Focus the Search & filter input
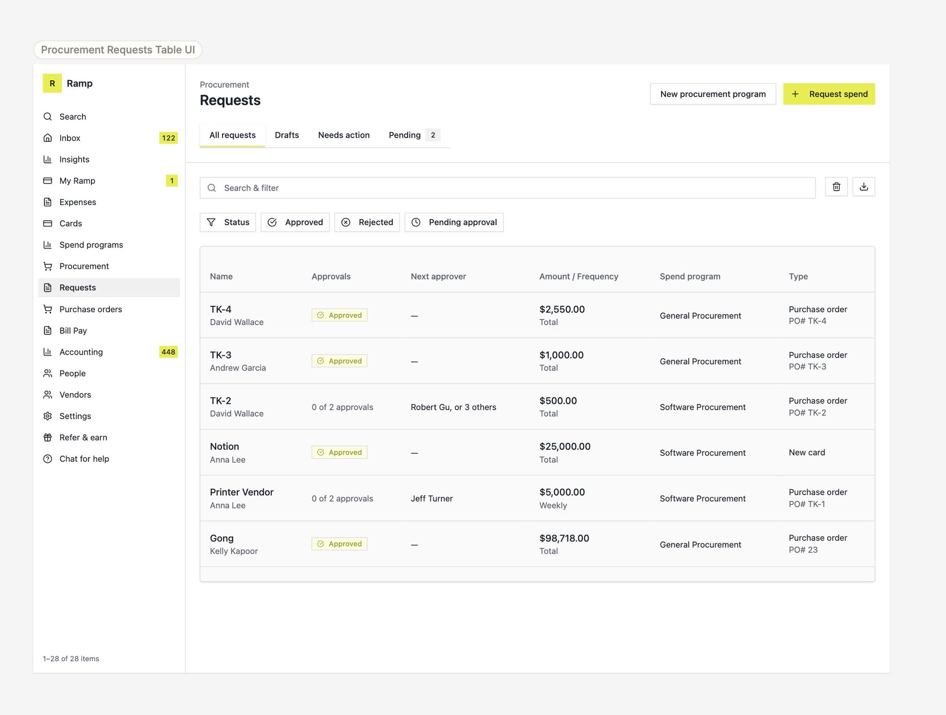Viewport: 946px width, 715px height. [x=508, y=188]
